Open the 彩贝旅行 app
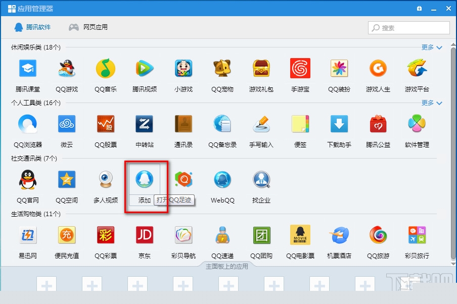The height and width of the screenshot is (304, 457). (x=417, y=235)
